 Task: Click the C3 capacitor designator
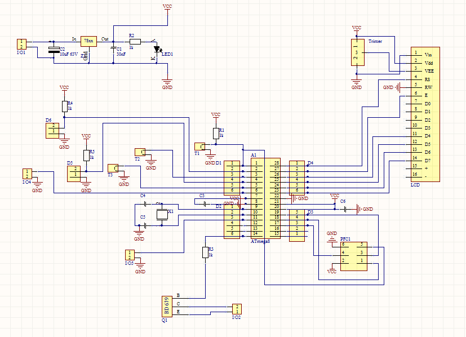pyautogui.click(x=202, y=196)
